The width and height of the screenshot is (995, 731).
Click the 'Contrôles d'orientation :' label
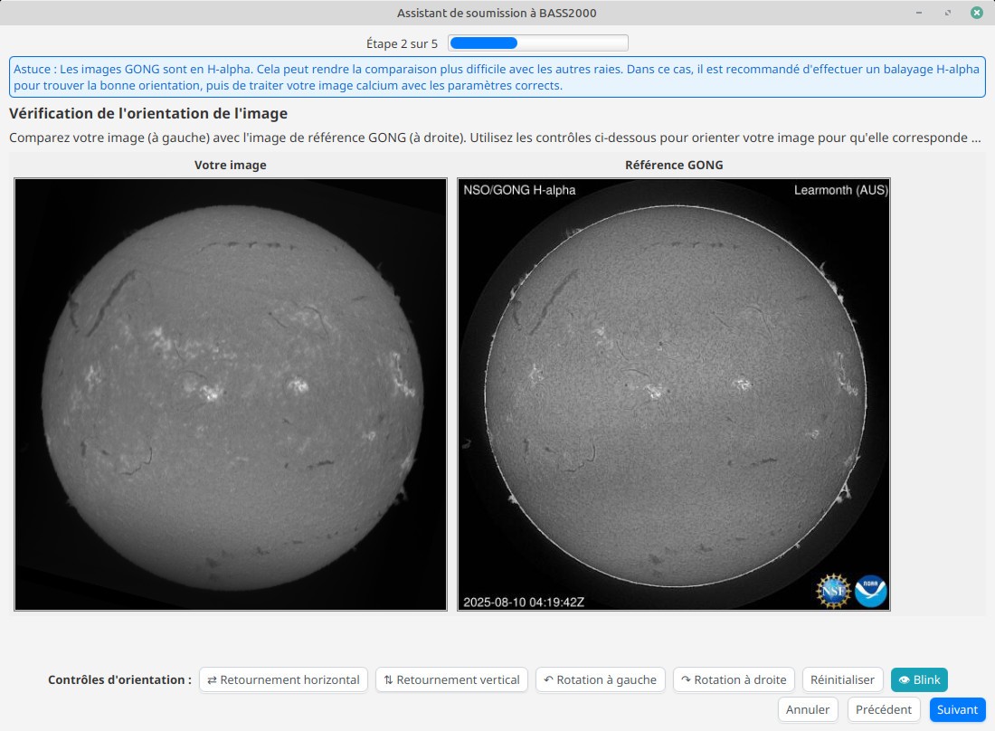click(119, 679)
